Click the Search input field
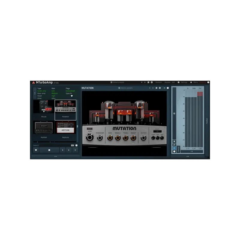This screenshot has width=240, height=240. [x=52, y=145]
